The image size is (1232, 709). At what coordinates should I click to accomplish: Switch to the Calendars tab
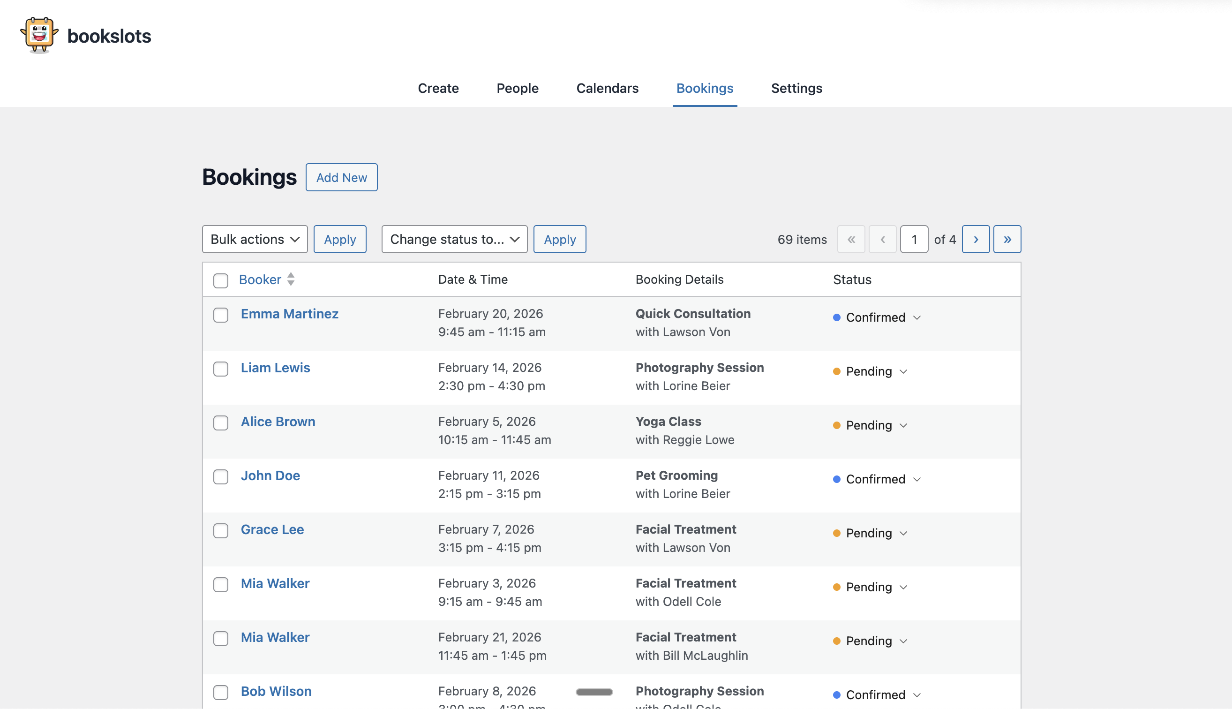click(607, 88)
